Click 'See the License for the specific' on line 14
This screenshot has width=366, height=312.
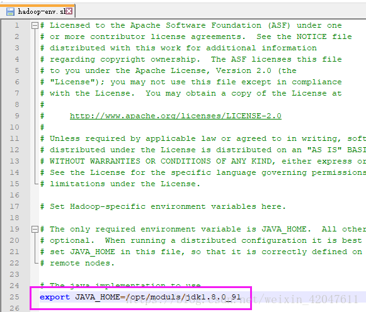point(130,172)
